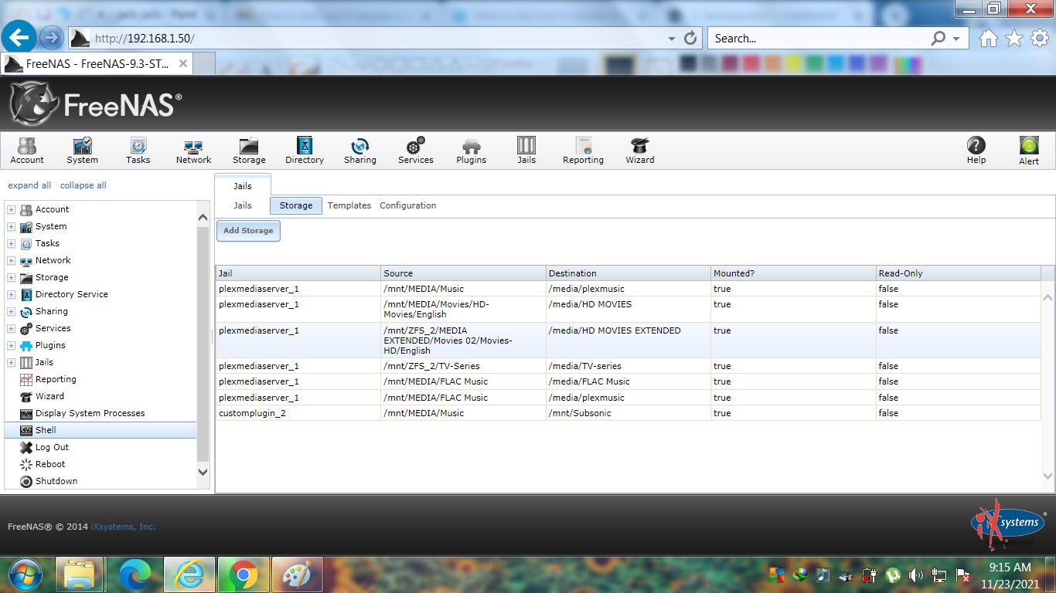Open System in the top toolbar

tap(82, 151)
